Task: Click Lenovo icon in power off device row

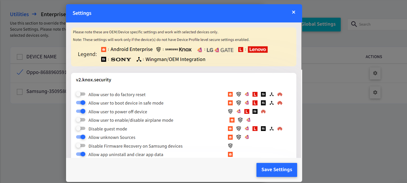Action: click(x=247, y=111)
